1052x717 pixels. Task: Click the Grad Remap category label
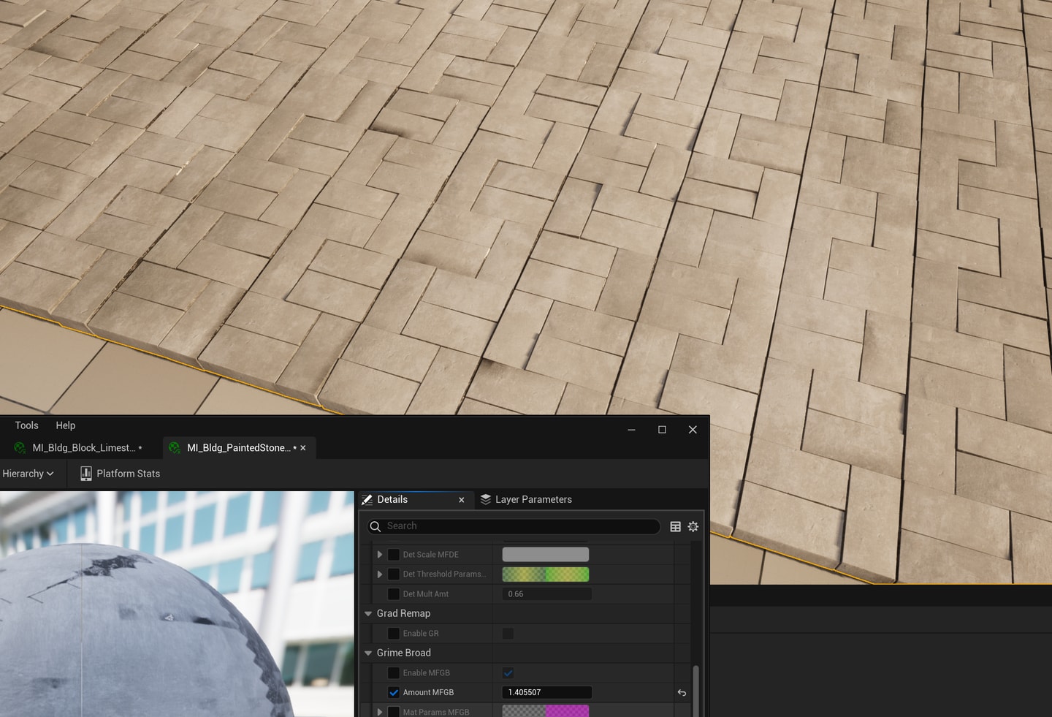click(403, 614)
